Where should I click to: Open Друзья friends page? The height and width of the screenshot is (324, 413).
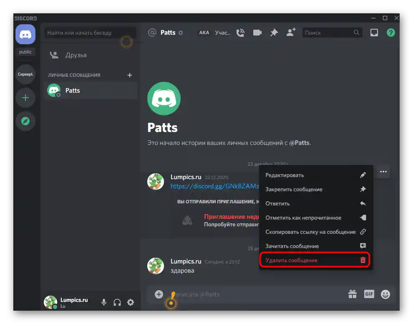[91, 55]
